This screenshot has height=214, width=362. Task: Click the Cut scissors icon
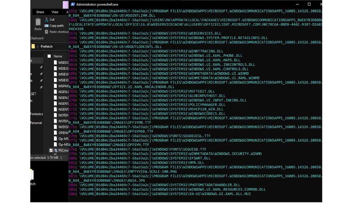pyautogui.click(x=47, y=19)
